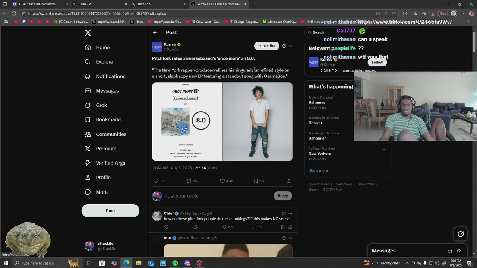Expand the Messages drawer with double chevron
The height and width of the screenshot is (268, 477).
point(459,251)
